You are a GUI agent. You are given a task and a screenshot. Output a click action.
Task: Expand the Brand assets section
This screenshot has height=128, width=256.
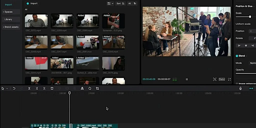(x=11, y=27)
